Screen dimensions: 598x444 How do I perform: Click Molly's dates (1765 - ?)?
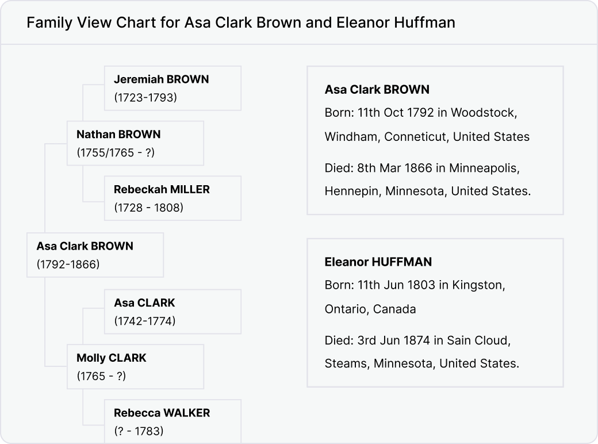point(101,376)
